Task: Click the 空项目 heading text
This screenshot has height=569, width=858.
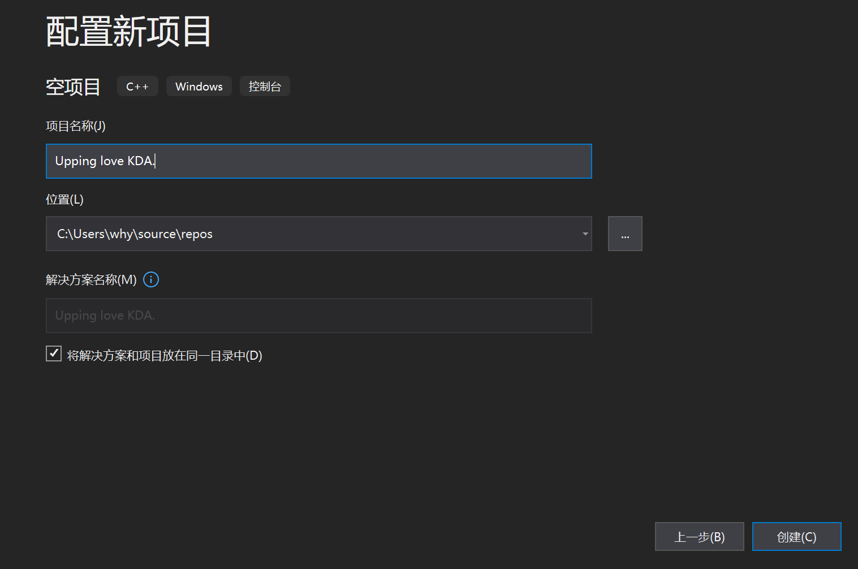Action: 72,86
